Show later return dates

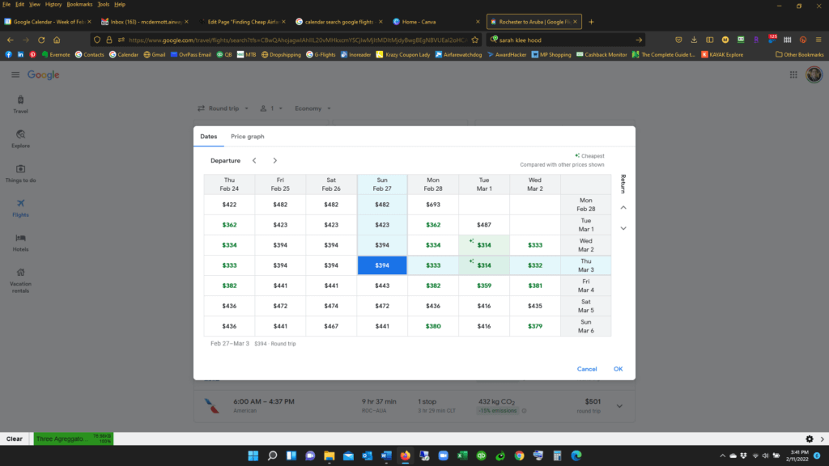(623, 228)
